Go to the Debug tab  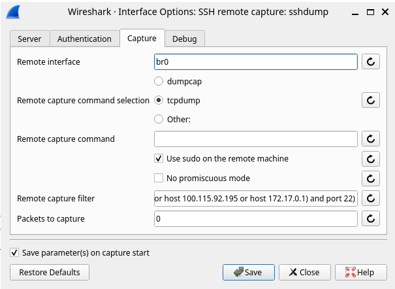[184, 39]
